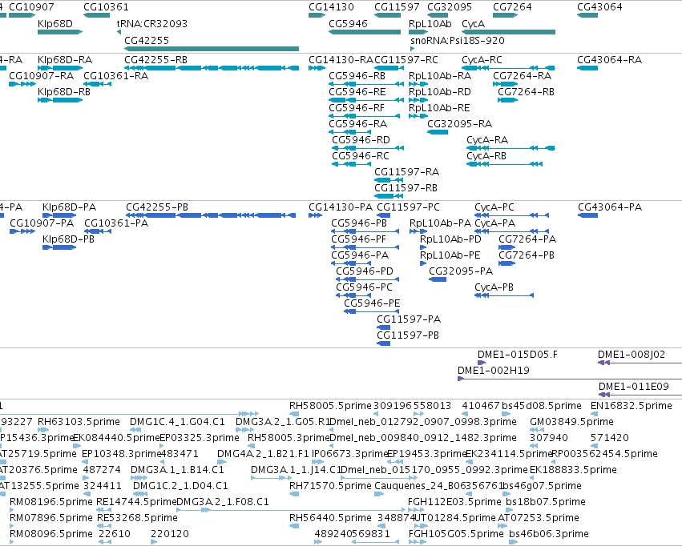This screenshot has height=546, width=682.
Task: Select EST label RH63103.5prime
Action: click(x=79, y=422)
